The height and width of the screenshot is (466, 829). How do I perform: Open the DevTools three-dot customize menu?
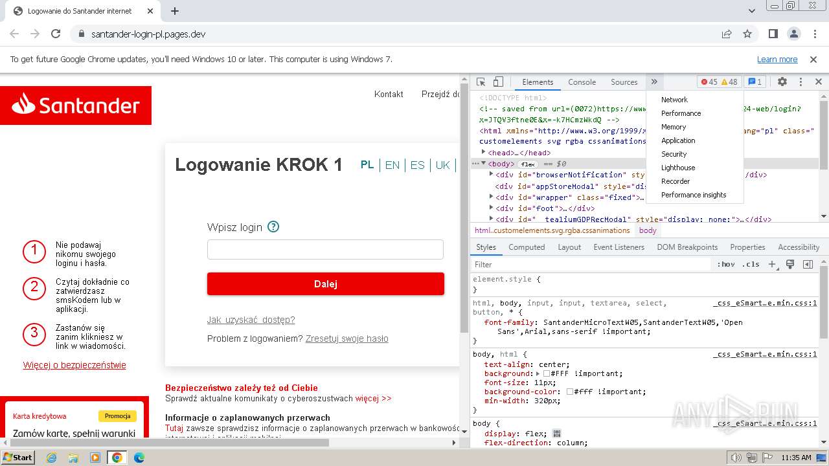[x=801, y=82]
